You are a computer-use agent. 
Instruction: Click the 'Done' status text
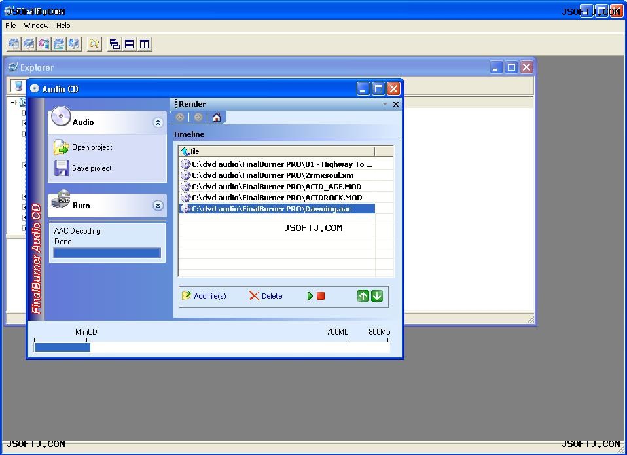pos(63,242)
